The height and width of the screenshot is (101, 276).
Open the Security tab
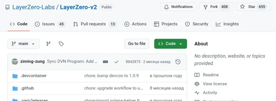(196, 24)
